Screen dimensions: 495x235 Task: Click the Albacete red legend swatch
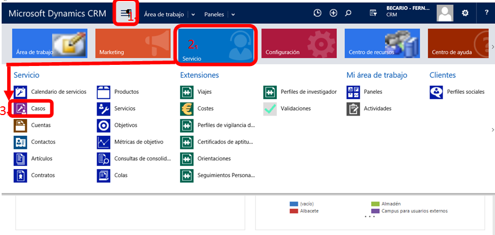coord(294,211)
